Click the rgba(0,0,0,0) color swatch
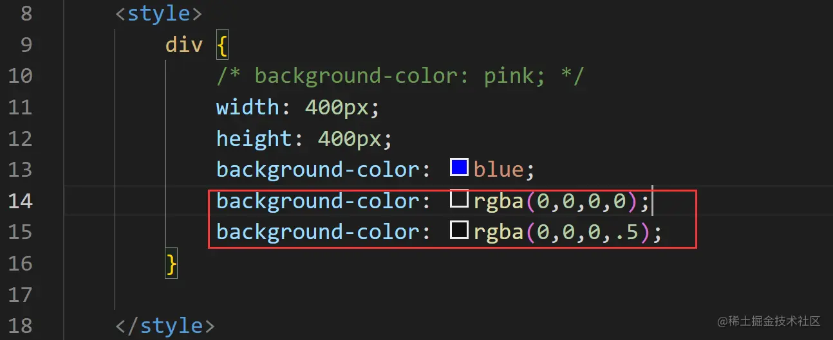Image resolution: width=833 pixels, height=340 pixels. coord(459,199)
